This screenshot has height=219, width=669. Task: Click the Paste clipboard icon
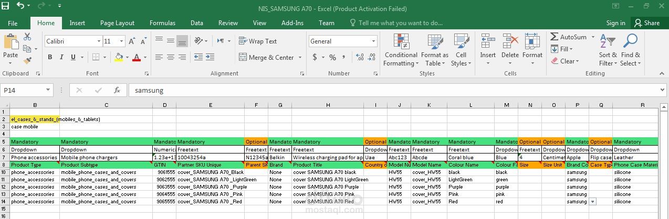(10, 42)
